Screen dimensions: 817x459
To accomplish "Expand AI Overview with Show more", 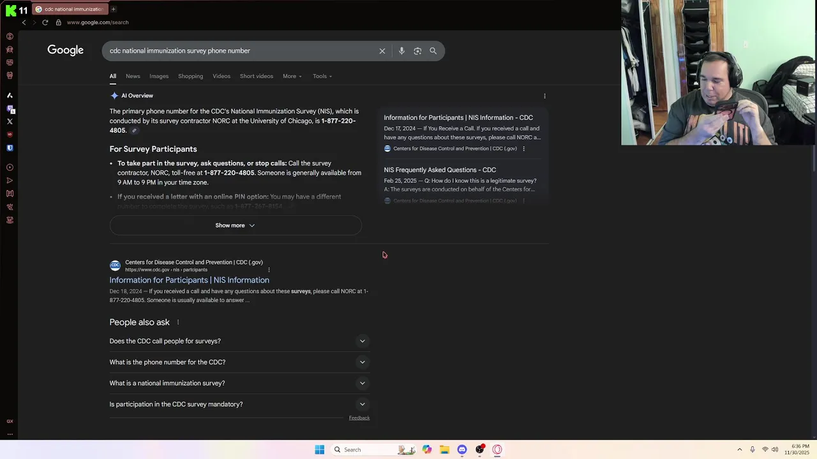I will [236, 225].
